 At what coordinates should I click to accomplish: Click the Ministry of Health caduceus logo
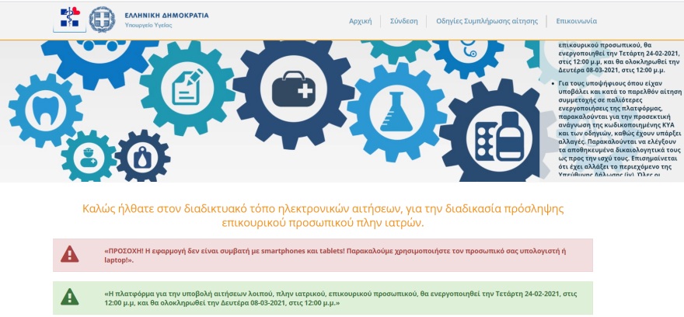tap(70, 19)
